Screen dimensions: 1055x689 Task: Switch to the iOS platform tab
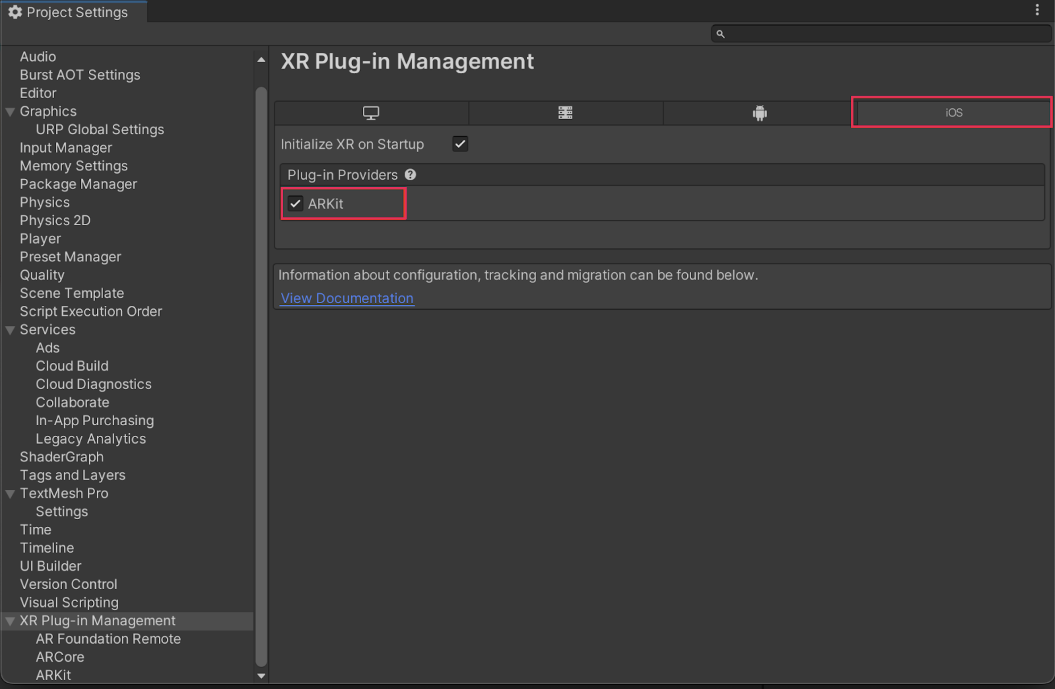pyautogui.click(x=953, y=113)
